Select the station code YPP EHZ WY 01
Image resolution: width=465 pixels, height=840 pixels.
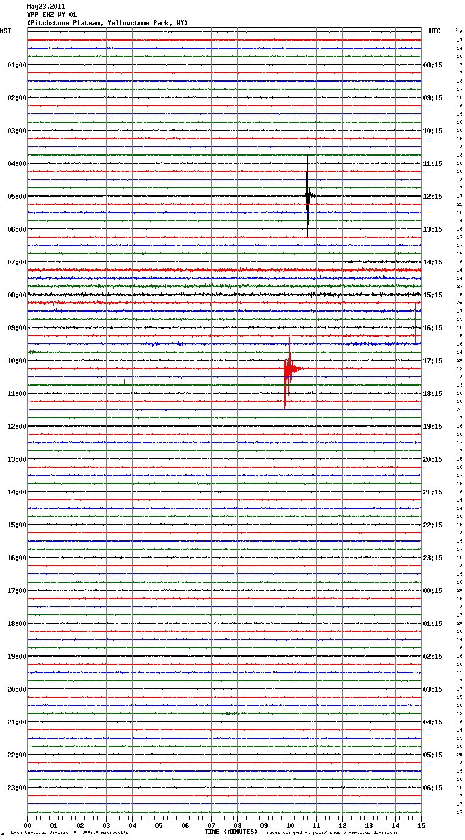52,15
